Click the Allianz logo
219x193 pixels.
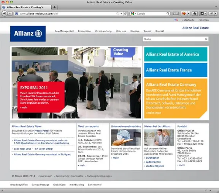[x=28, y=34]
